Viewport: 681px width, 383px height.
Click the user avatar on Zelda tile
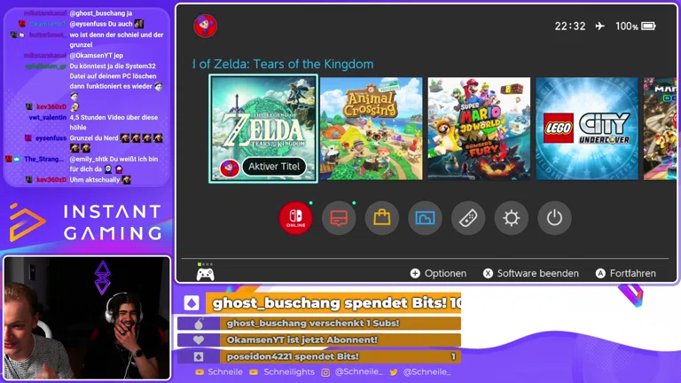coord(230,168)
